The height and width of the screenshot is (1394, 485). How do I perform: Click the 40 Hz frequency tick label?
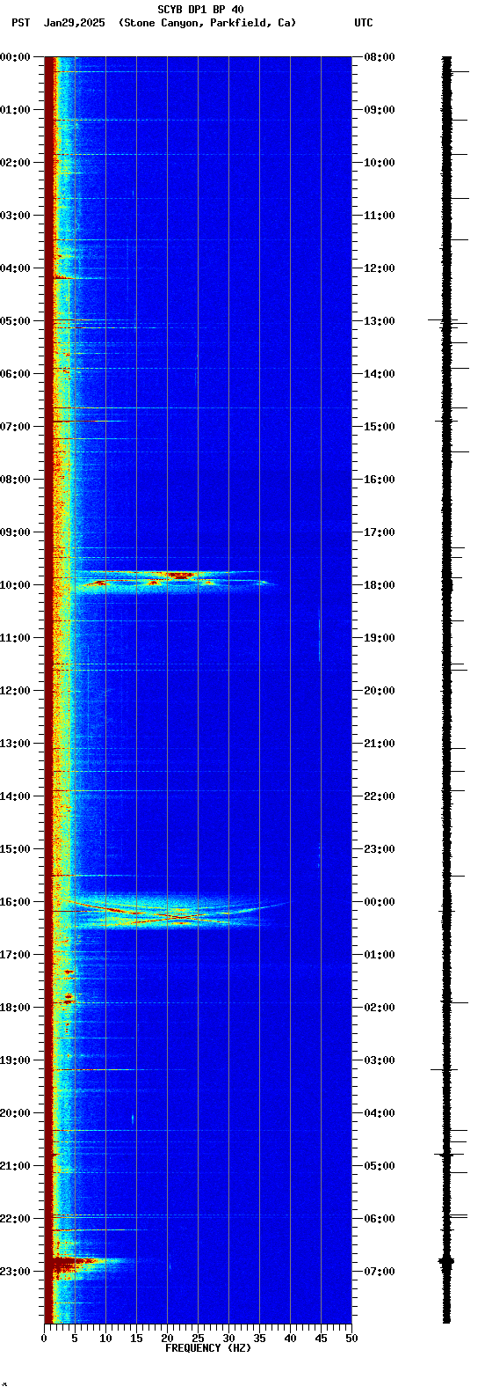click(x=290, y=1339)
